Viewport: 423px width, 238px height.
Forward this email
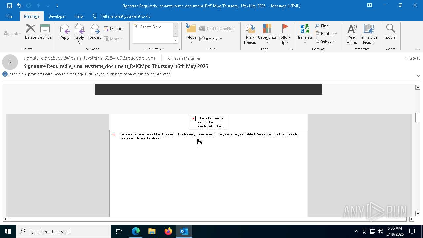[95, 32]
